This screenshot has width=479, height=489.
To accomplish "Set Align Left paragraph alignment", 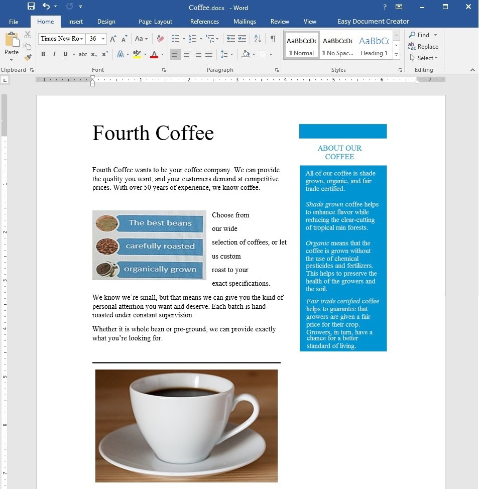I will [176, 54].
